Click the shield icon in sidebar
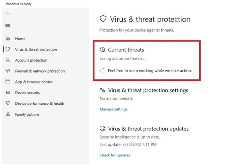This screenshot has height=166, width=232. coord(8,49)
